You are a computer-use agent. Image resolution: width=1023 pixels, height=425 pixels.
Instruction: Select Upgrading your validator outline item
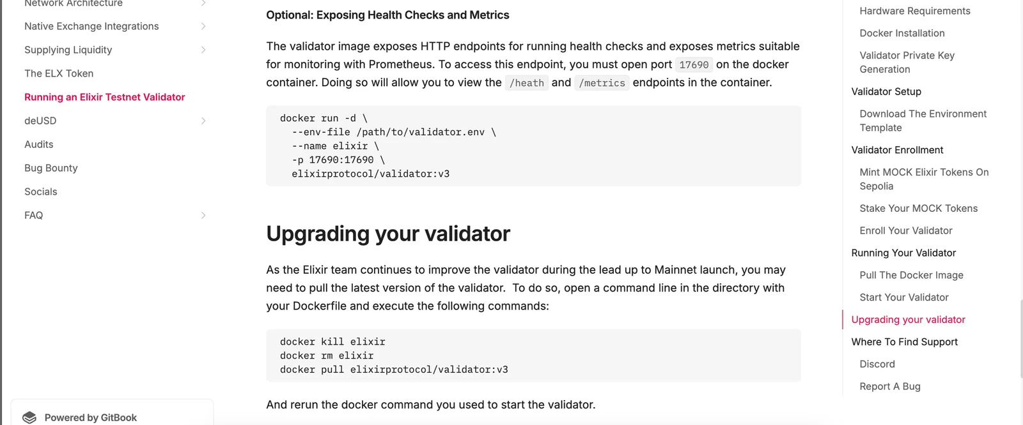(x=909, y=320)
